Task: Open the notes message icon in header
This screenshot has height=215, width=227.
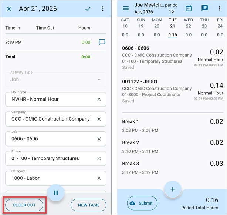Action: pyautogui.click(x=204, y=8)
